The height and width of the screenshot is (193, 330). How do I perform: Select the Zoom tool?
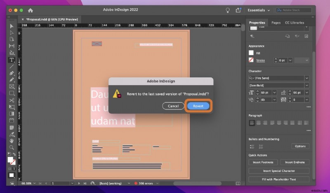click(x=12, y=147)
